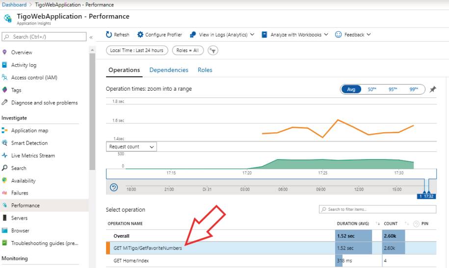This screenshot has width=449, height=268.
Task: Pin the operation times chart
Action: coord(433,89)
